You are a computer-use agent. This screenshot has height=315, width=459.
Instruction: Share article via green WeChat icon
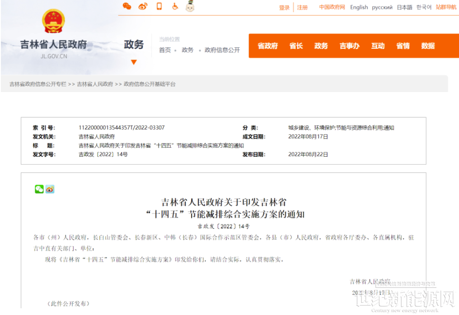(39, 189)
